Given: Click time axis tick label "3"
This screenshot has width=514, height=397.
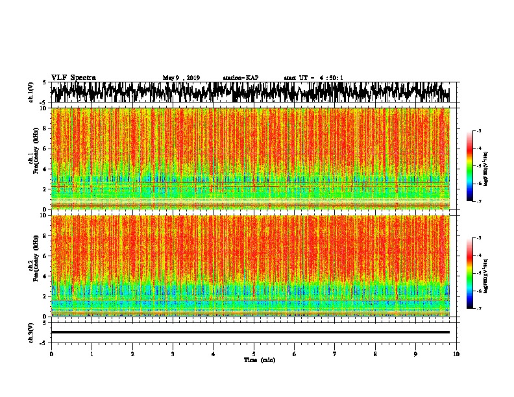Looking at the screenshot, I should point(173,354).
